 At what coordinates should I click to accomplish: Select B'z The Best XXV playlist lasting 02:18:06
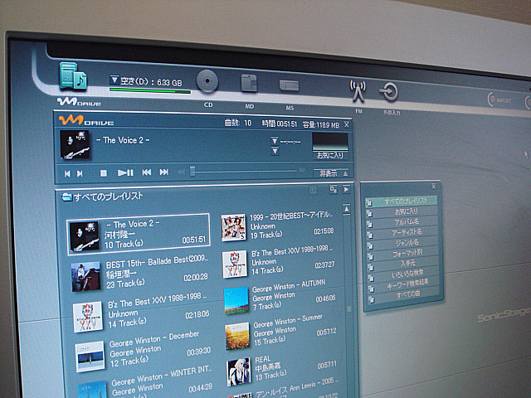[x=141, y=312]
